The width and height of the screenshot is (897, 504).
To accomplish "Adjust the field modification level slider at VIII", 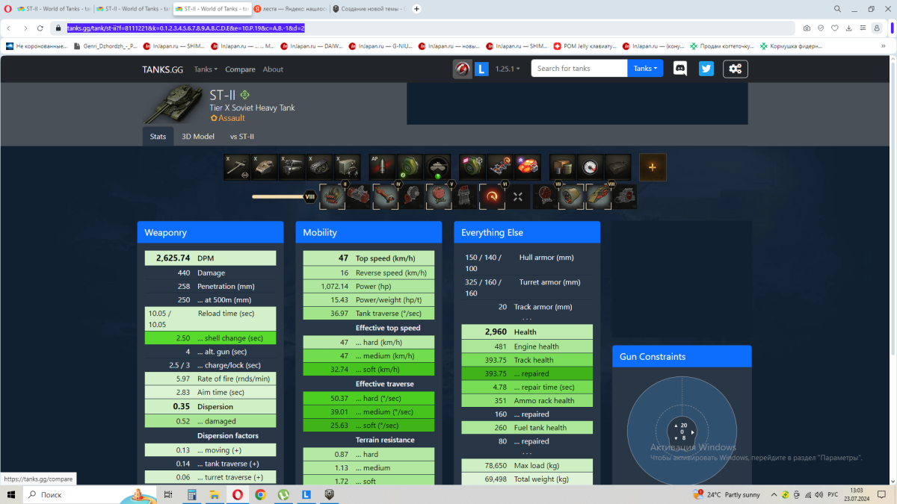I will (310, 196).
